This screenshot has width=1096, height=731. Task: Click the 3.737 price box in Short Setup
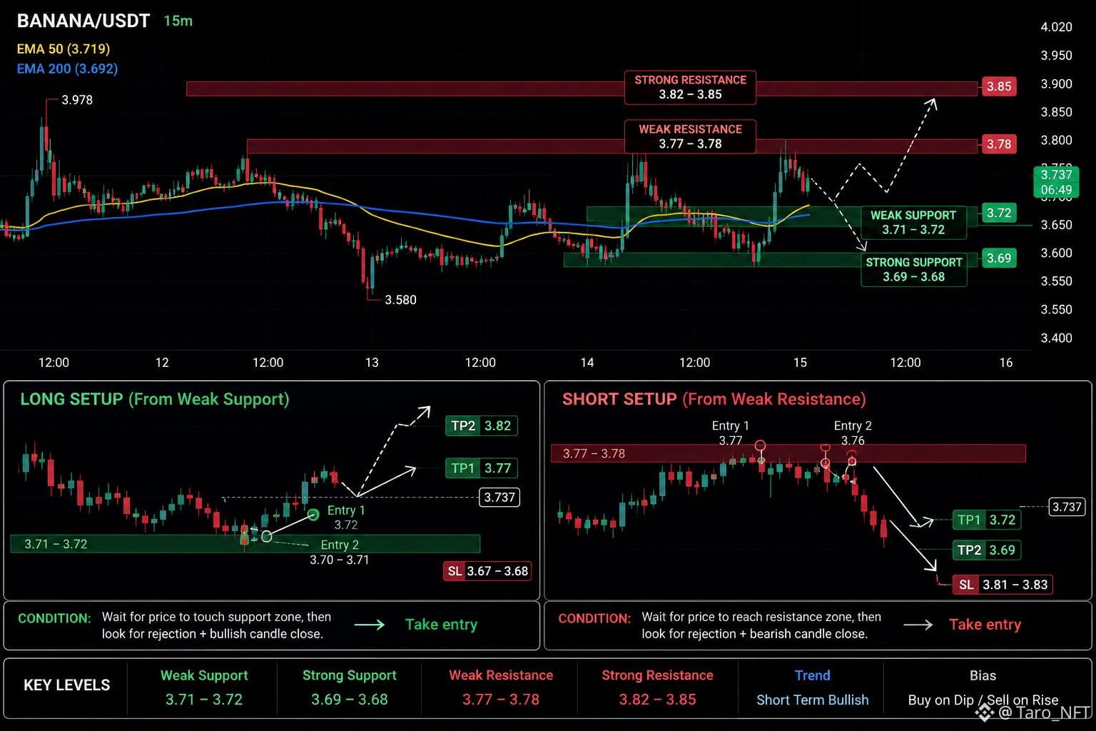(1067, 507)
